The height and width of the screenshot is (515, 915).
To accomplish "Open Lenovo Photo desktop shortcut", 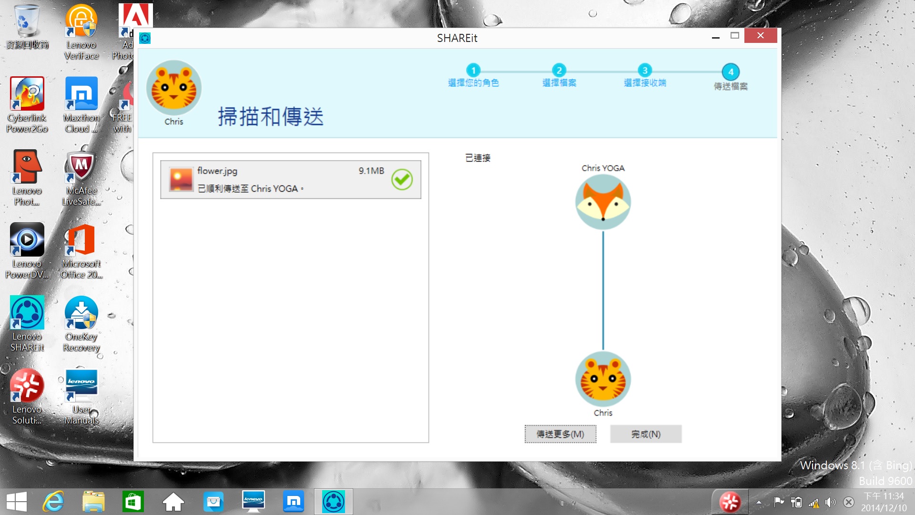I will [27, 178].
